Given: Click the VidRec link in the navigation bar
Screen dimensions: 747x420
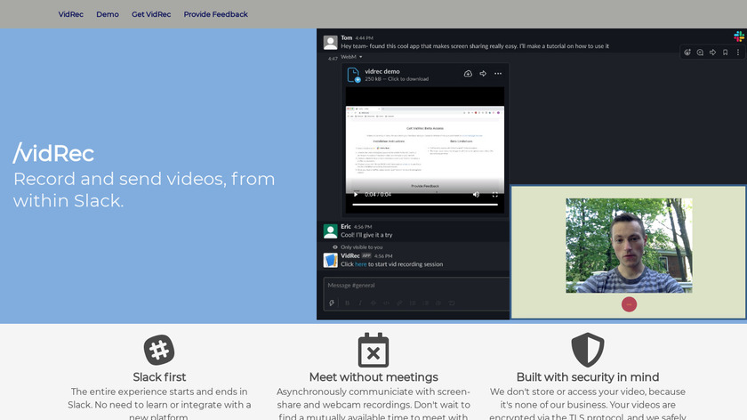Looking at the screenshot, I should point(71,14).
